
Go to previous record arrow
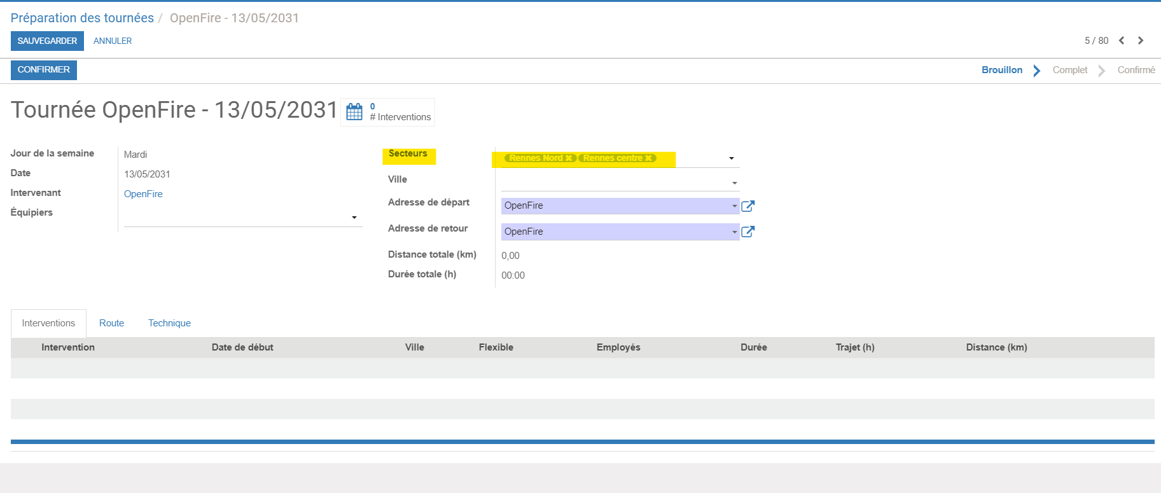1122,41
